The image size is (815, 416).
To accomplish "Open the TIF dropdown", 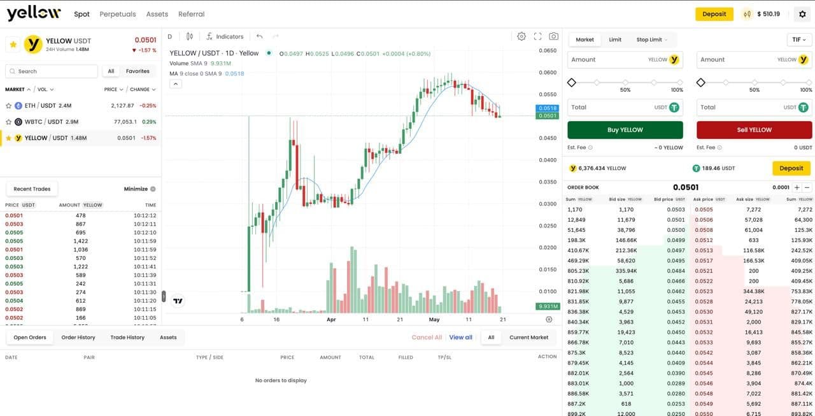I will 799,39.
